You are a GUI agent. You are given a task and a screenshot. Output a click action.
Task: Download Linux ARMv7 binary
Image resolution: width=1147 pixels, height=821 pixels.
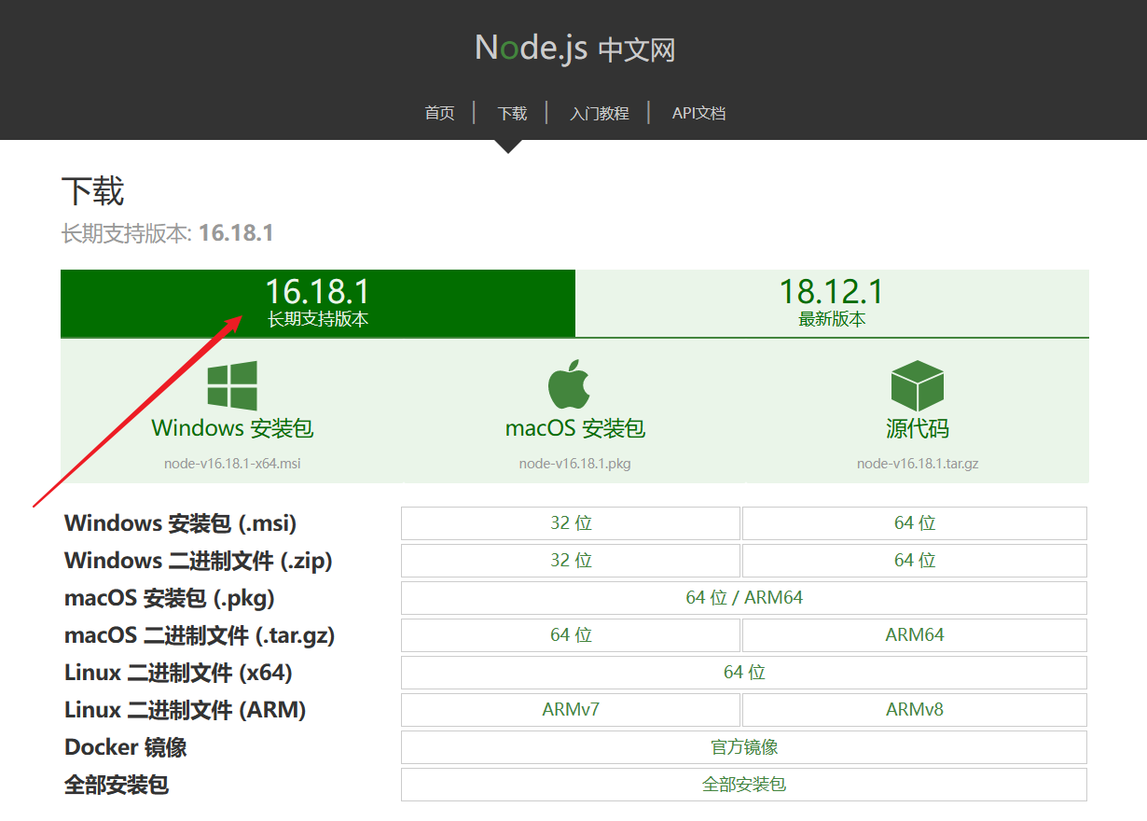coord(571,710)
